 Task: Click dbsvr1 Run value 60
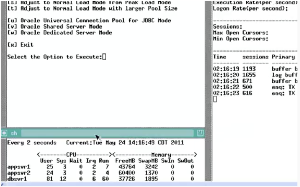[x=106, y=179]
